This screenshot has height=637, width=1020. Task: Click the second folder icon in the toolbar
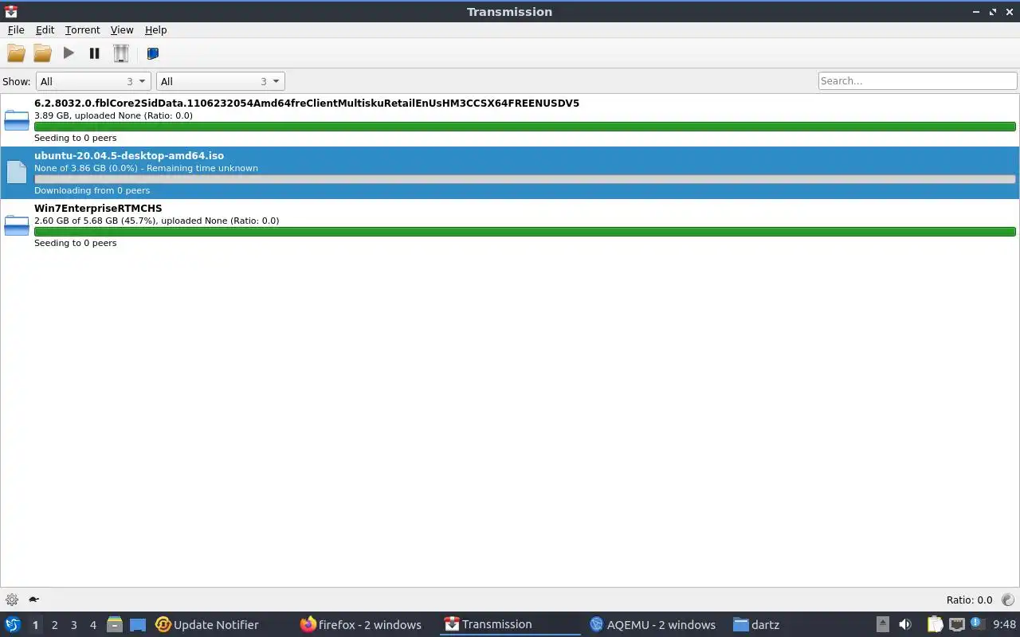click(42, 53)
